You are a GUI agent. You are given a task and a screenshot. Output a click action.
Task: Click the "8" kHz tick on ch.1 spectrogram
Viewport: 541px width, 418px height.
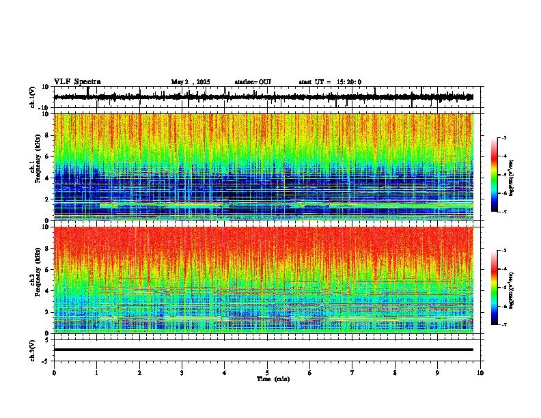(48, 135)
